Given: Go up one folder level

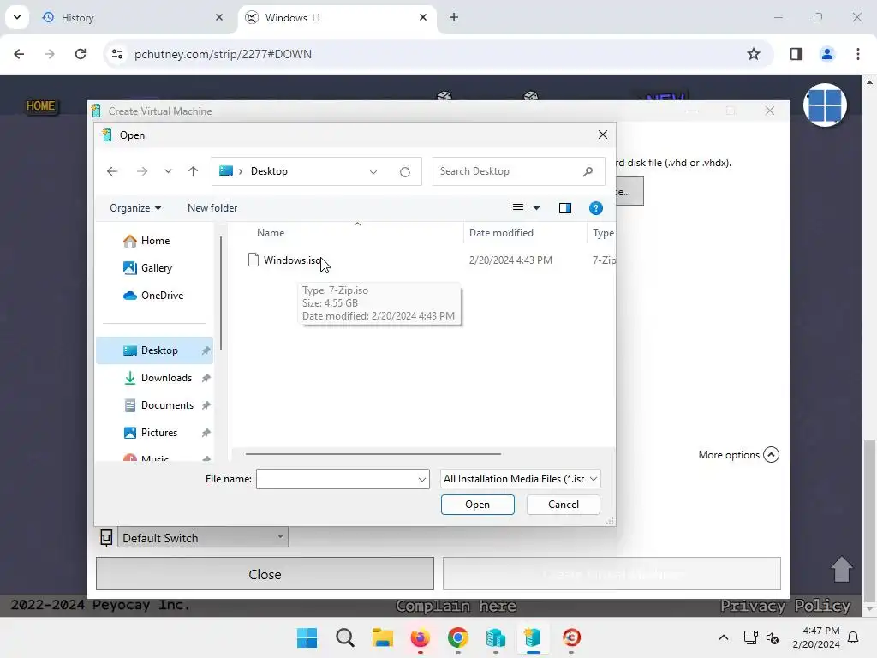Looking at the screenshot, I should [193, 171].
